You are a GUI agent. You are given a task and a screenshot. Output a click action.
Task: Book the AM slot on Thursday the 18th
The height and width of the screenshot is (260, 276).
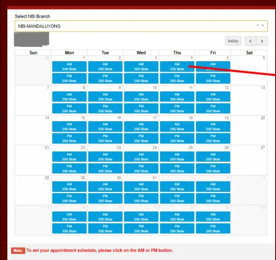pyautogui.click(x=177, y=126)
